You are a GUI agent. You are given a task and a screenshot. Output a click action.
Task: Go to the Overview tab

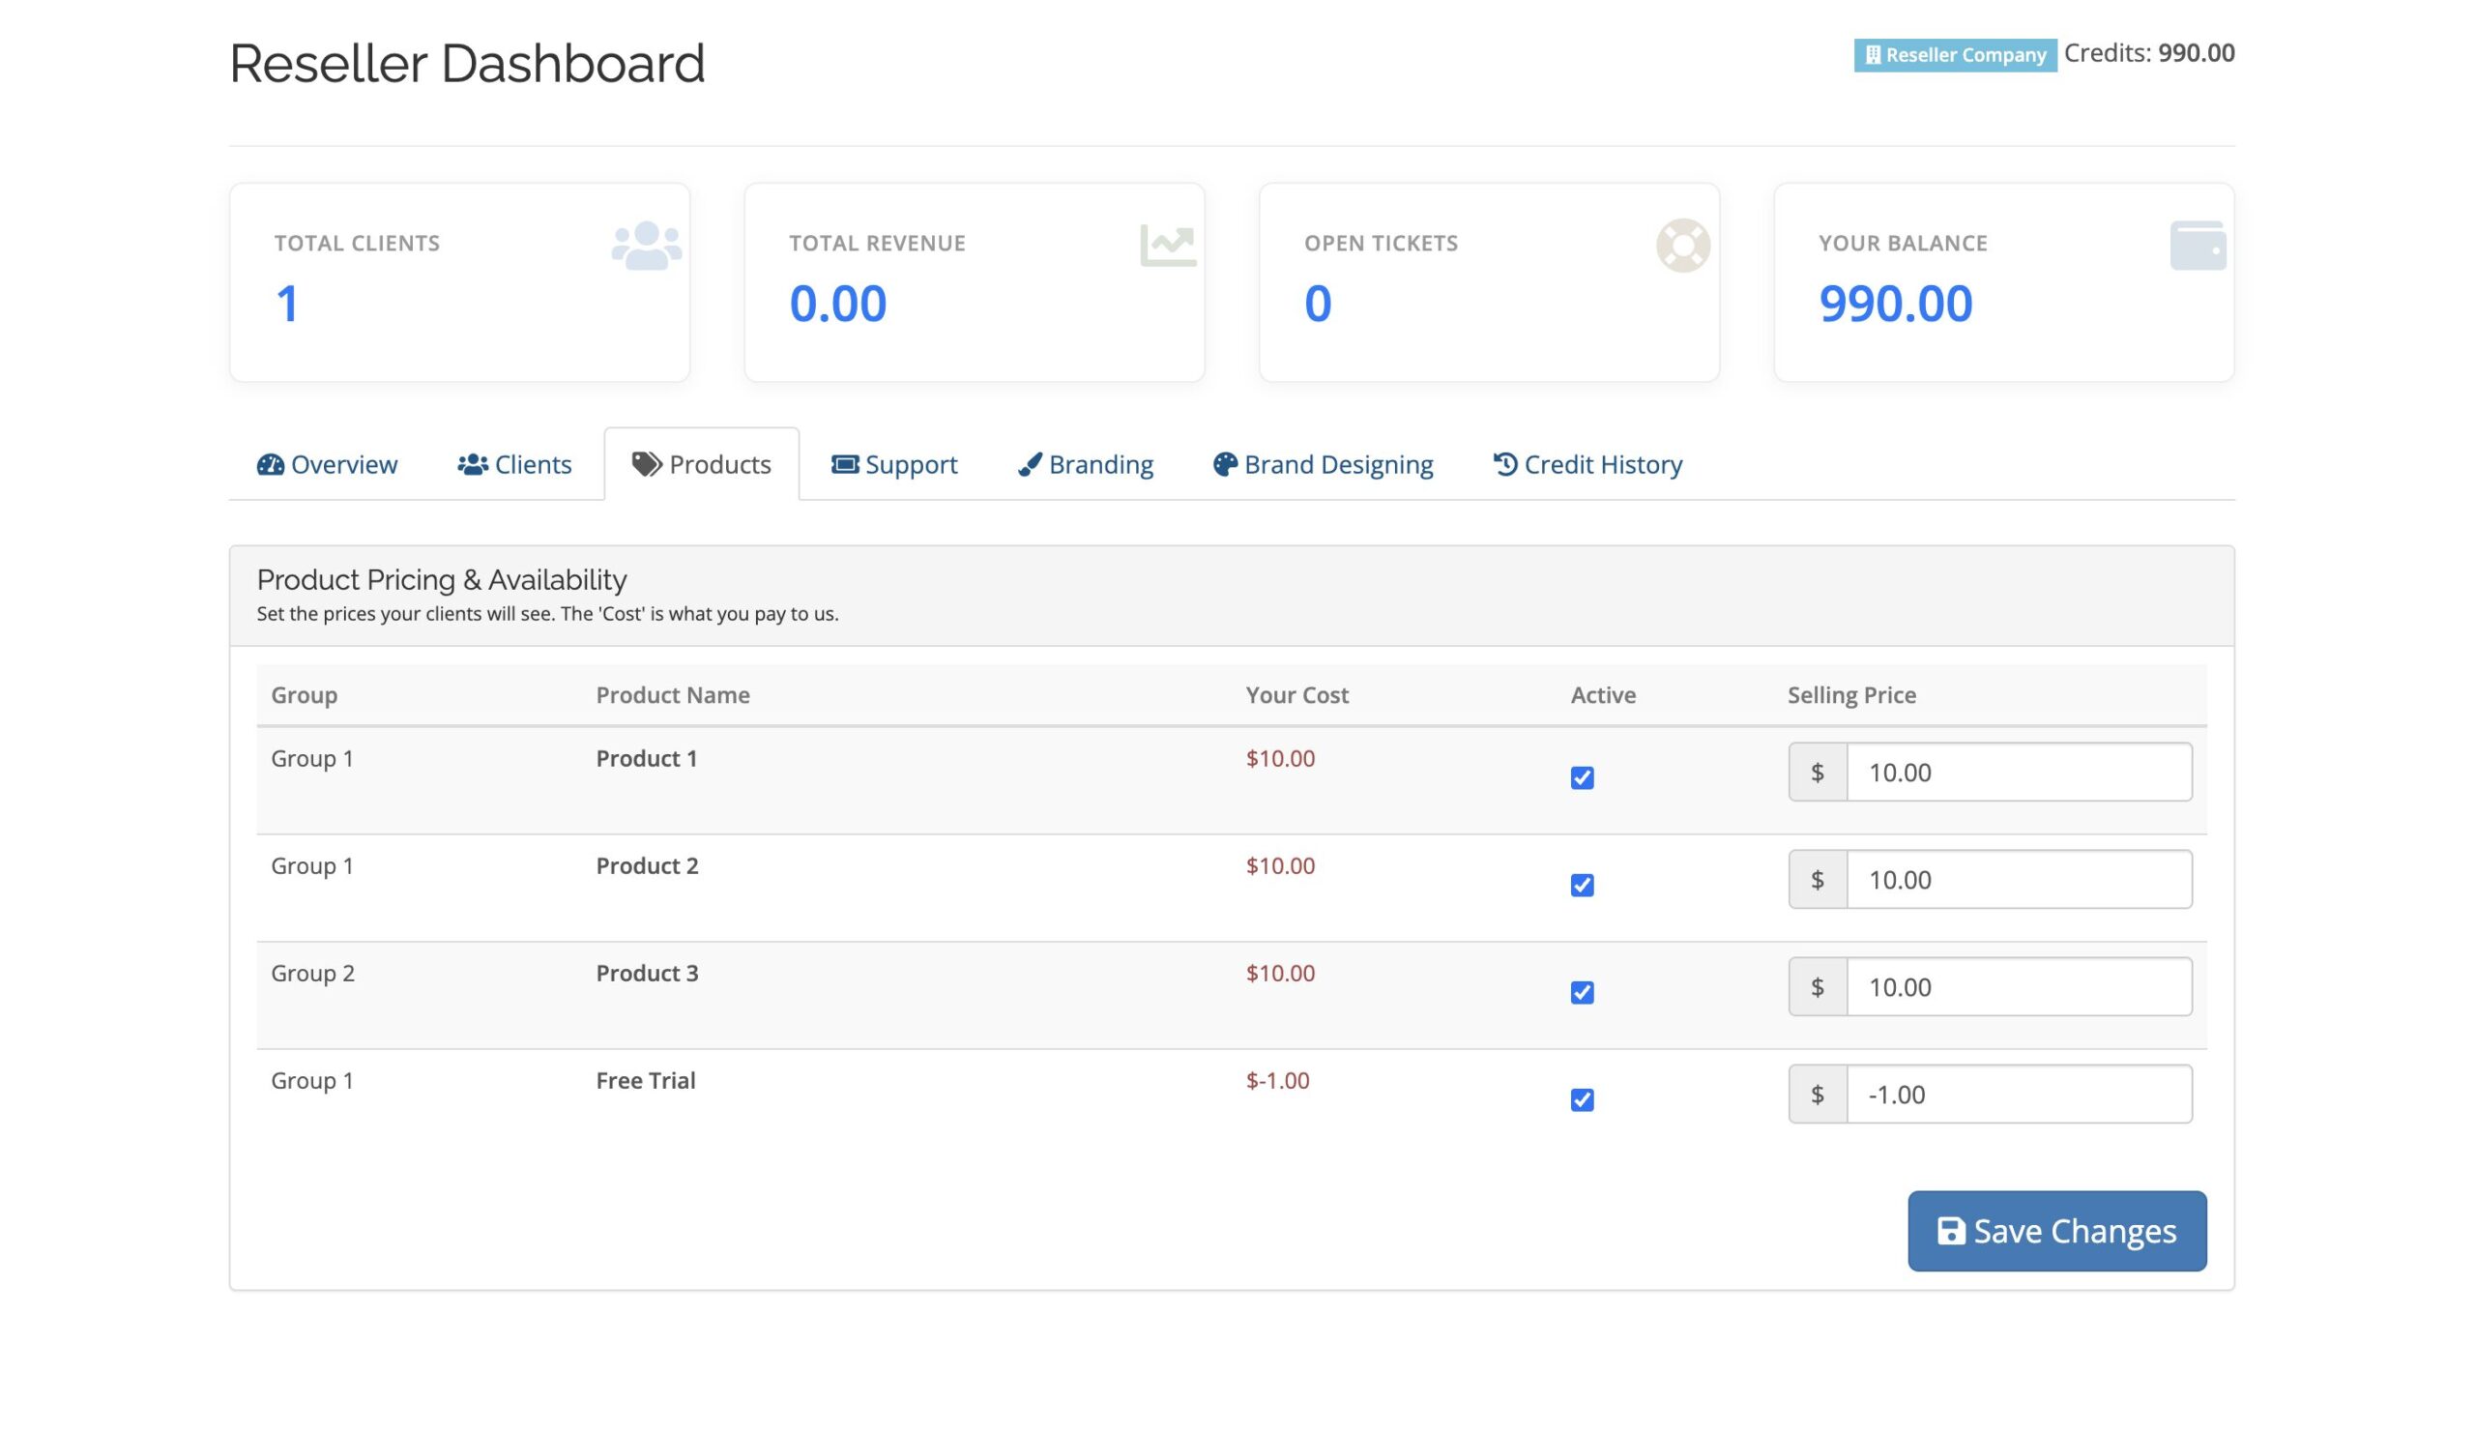pyautogui.click(x=327, y=463)
